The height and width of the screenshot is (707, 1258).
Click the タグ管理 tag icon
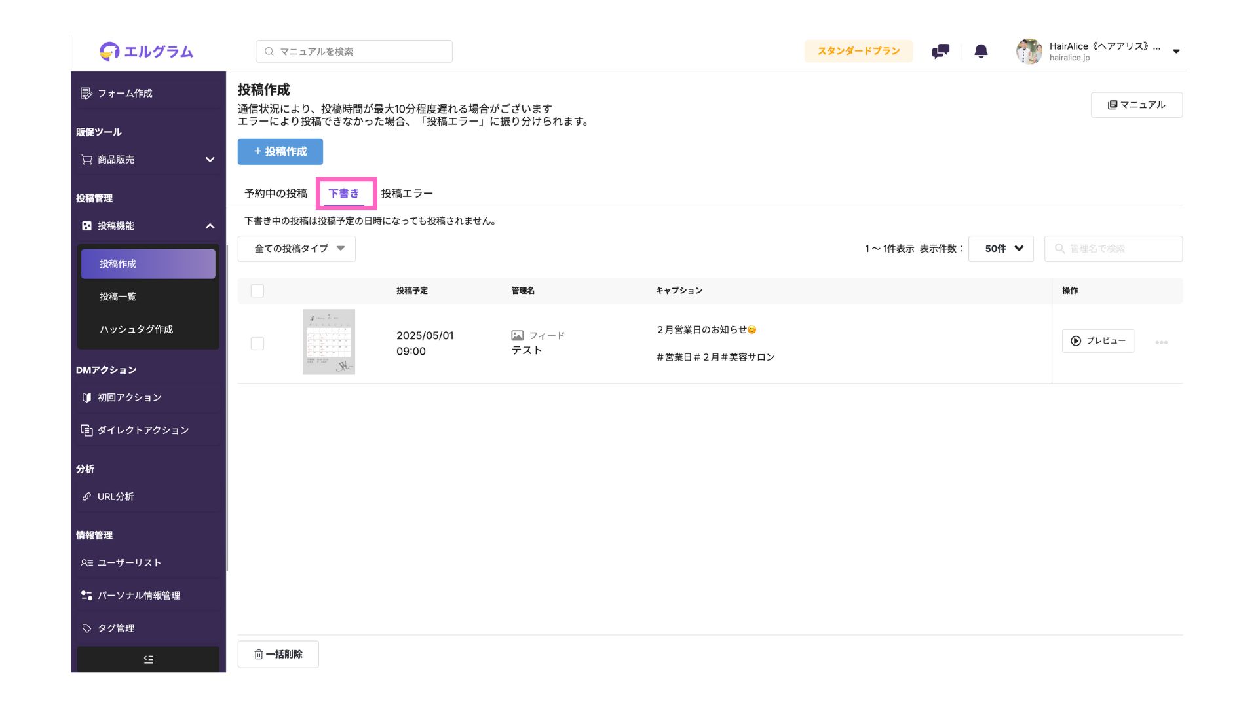click(86, 628)
